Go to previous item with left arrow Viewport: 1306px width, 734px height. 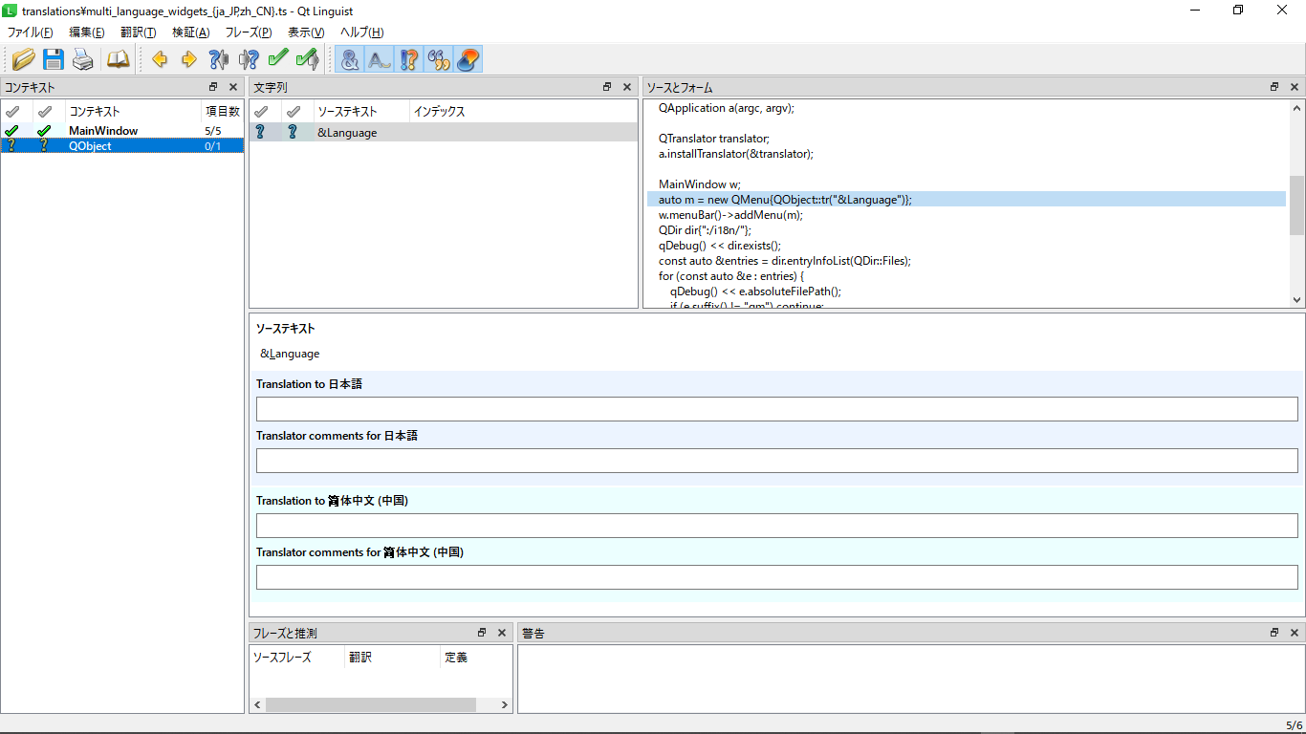point(160,59)
